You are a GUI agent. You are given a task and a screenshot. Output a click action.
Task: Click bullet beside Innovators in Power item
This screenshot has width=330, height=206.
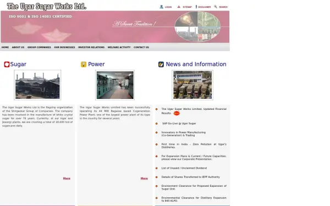pyautogui.click(x=157, y=132)
